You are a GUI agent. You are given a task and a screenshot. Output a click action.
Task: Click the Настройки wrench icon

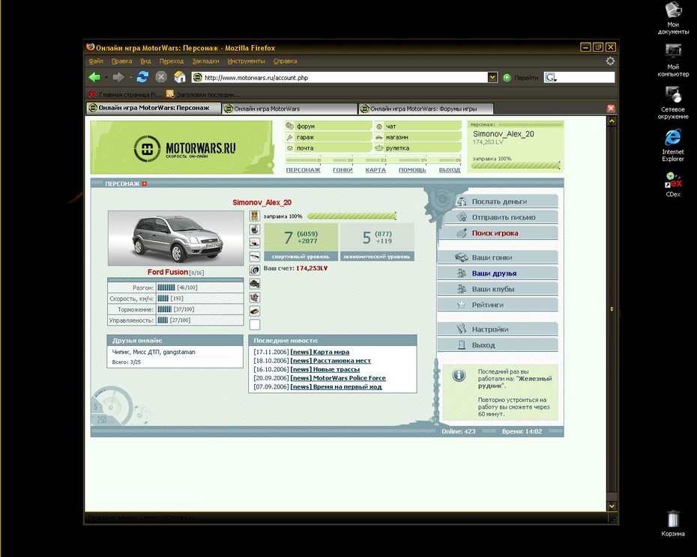462,329
